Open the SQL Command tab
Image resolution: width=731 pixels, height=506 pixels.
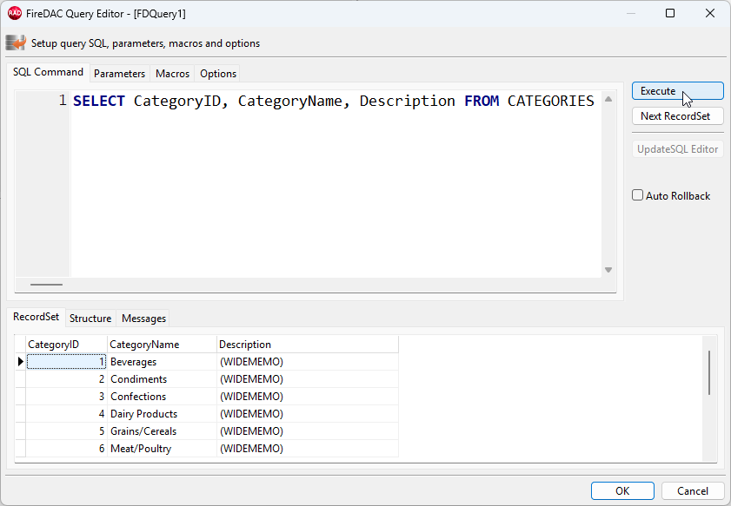point(48,72)
